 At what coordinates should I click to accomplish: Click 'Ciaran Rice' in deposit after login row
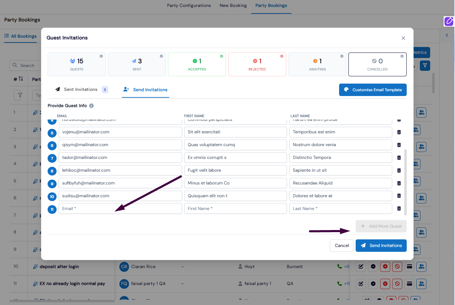143,267
